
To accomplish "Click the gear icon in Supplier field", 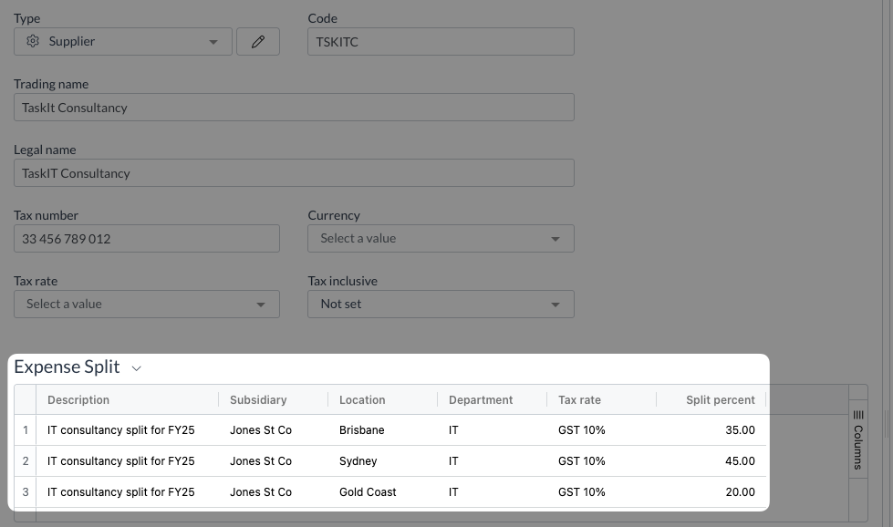I will click(33, 41).
